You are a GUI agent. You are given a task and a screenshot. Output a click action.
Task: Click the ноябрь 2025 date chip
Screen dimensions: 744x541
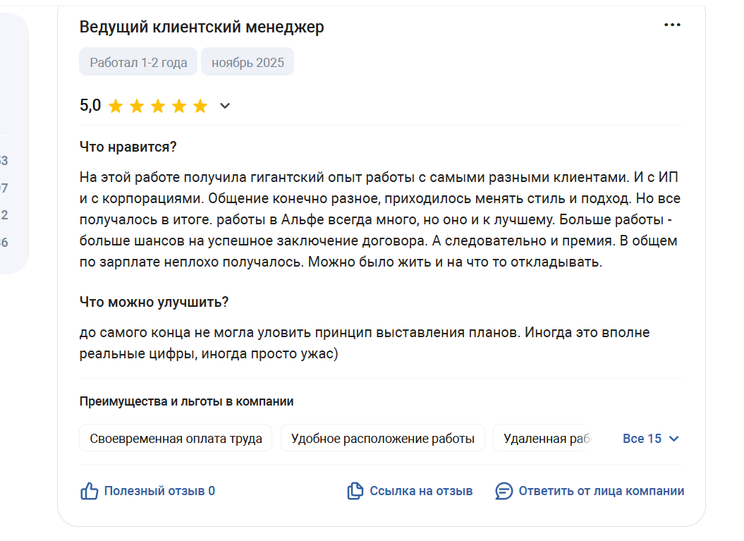click(x=248, y=61)
